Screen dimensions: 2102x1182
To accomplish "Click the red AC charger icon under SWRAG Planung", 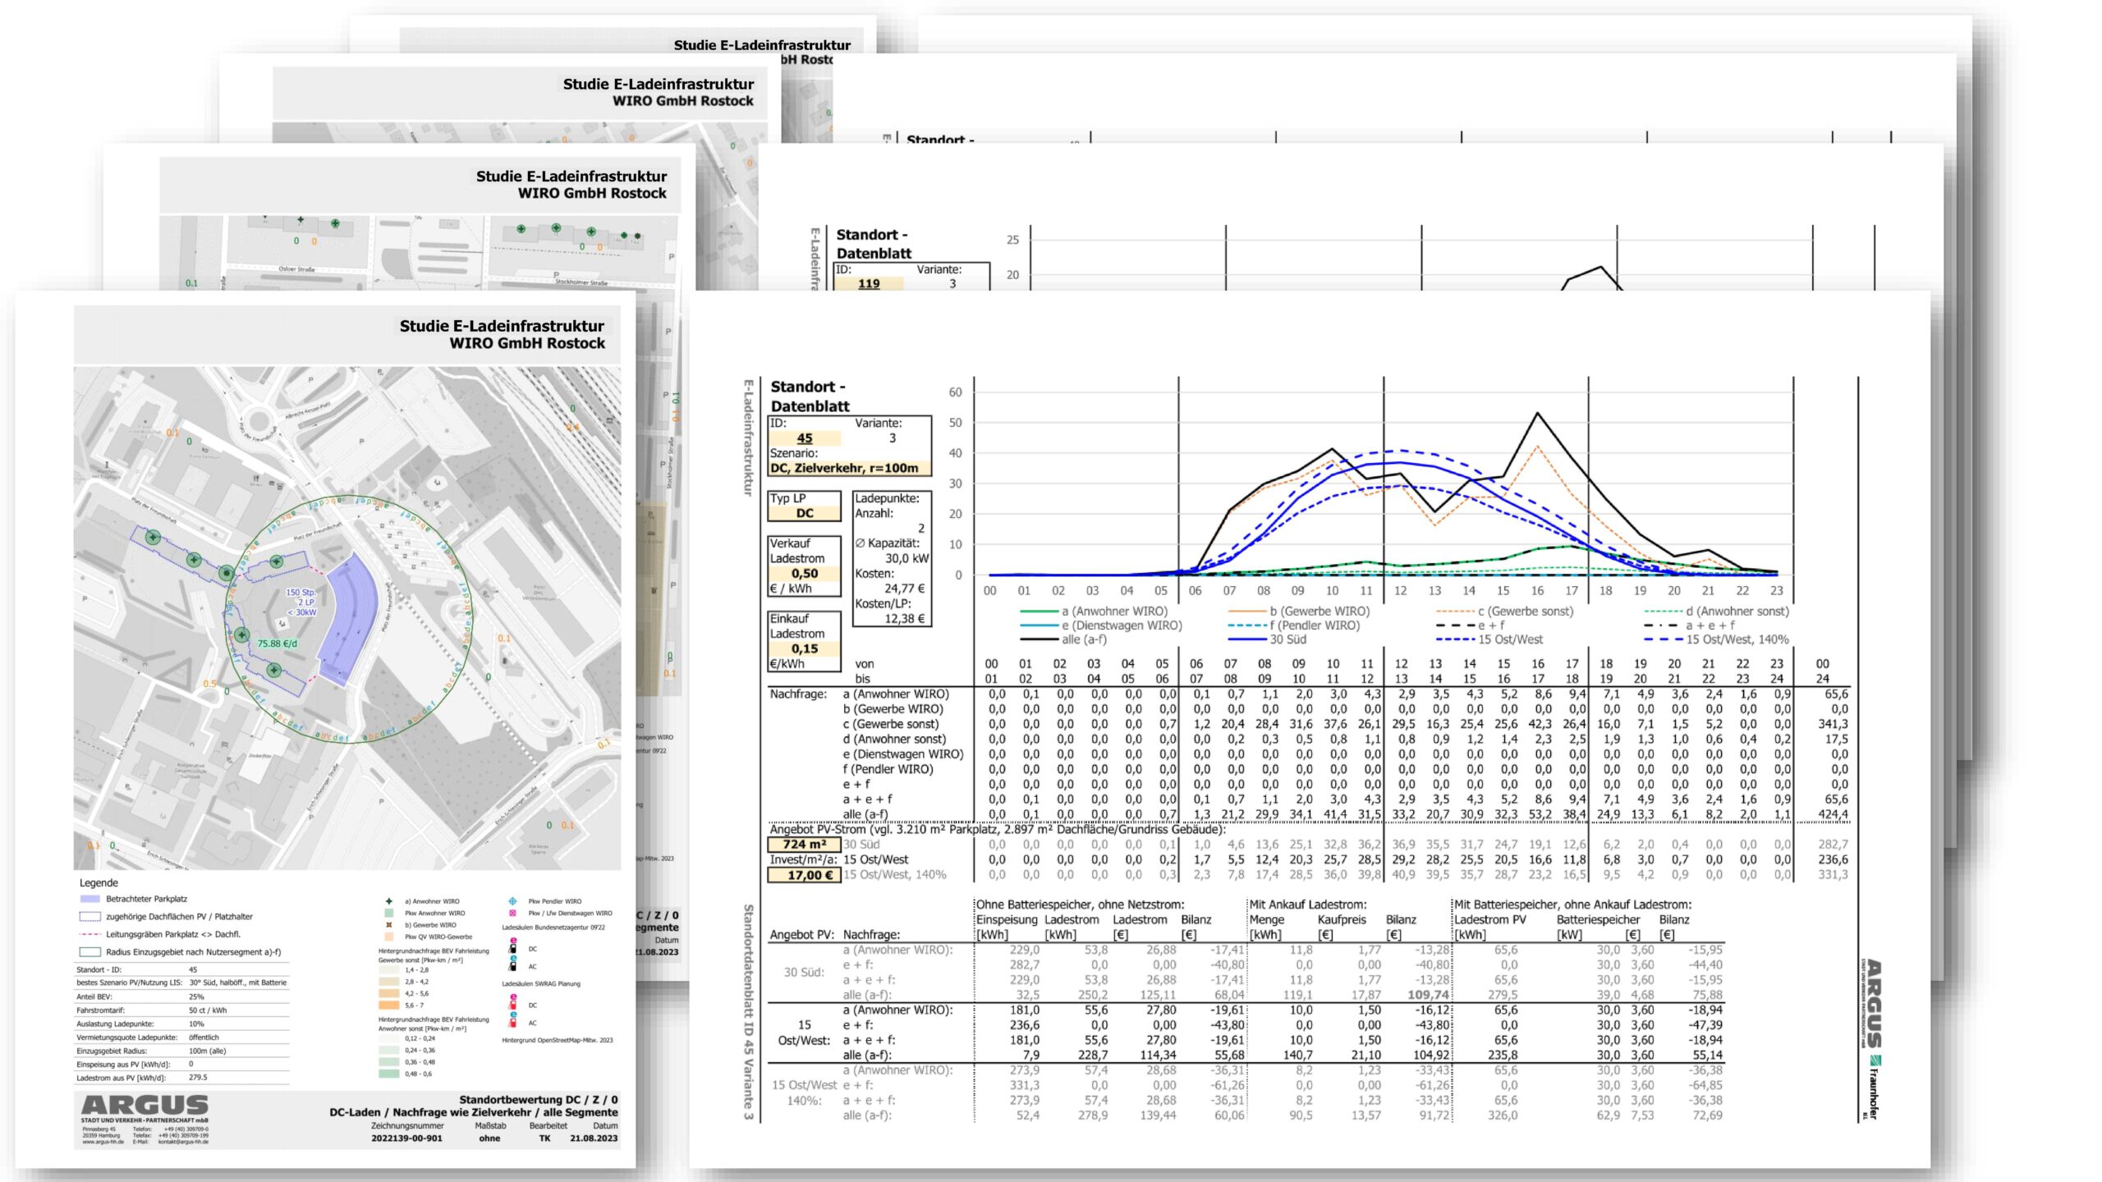I will click(513, 1020).
